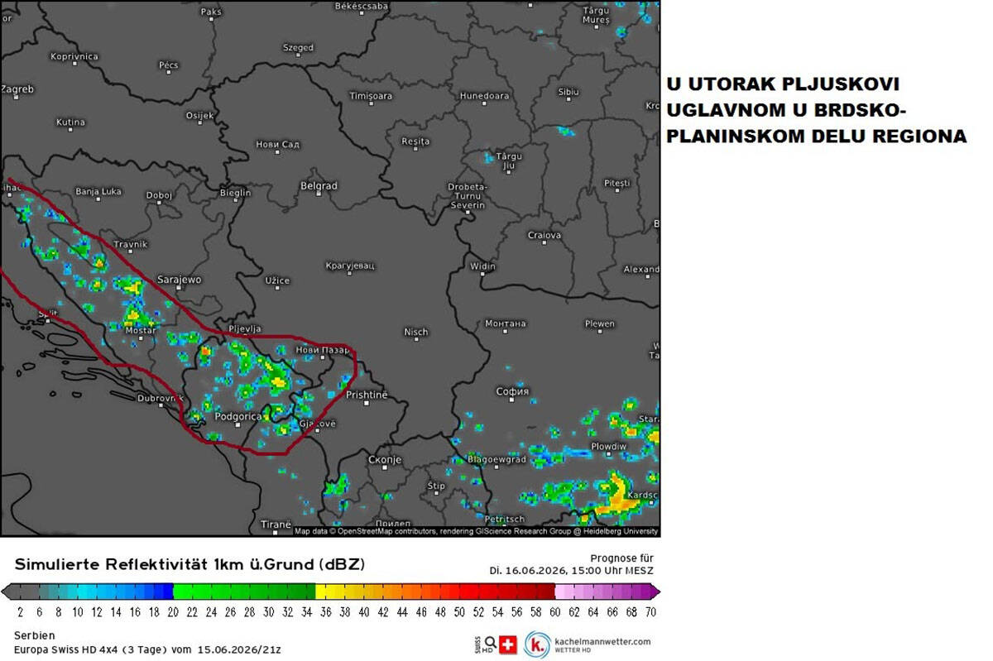Select the Нови Сад city label
The height and width of the screenshot is (661, 993).
[x=277, y=144]
